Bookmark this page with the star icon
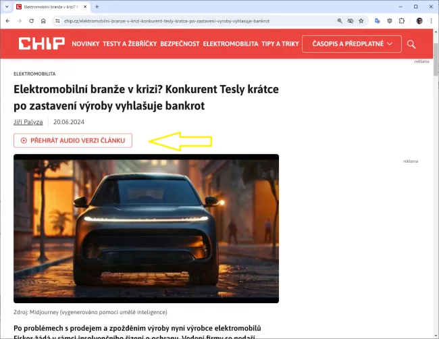The height and width of the screenshot is (339, 439). point(361,21)
